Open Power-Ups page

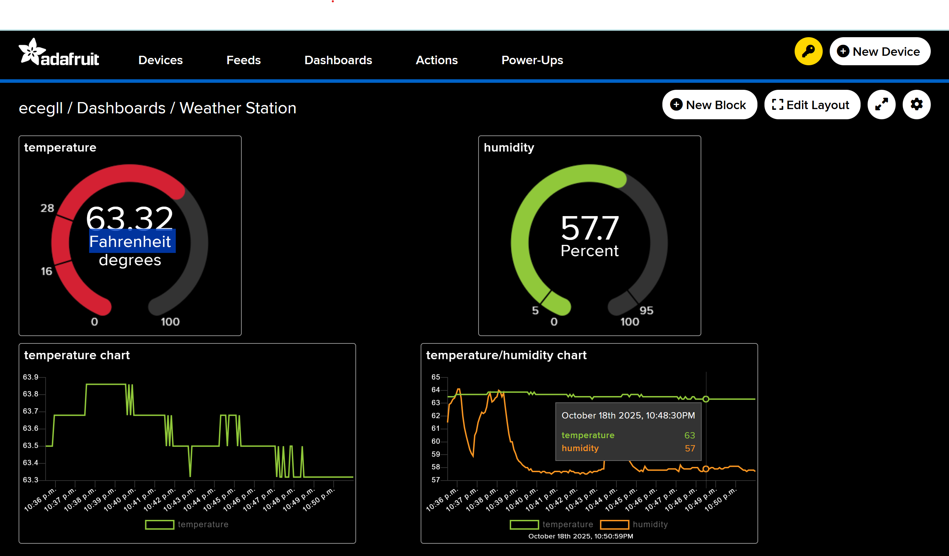(532, 60)
